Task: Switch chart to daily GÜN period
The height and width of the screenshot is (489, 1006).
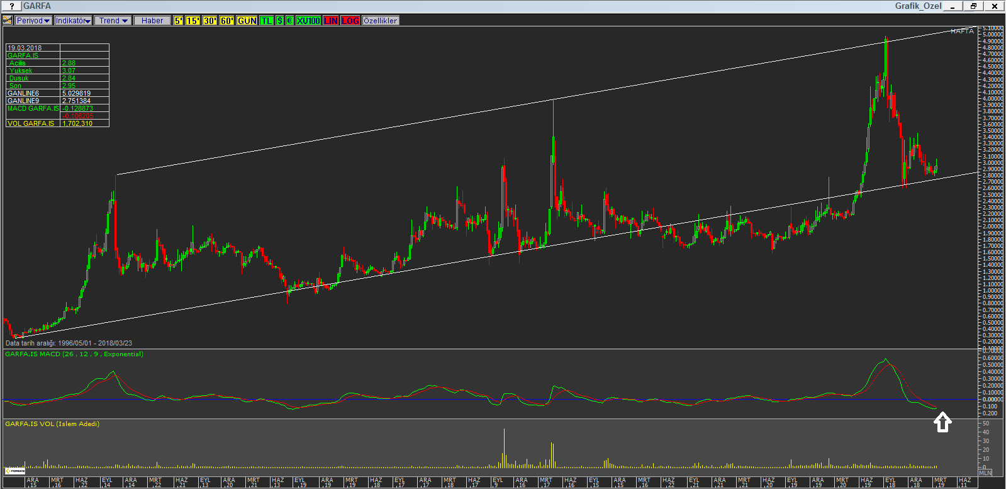Action: point(247,21)
